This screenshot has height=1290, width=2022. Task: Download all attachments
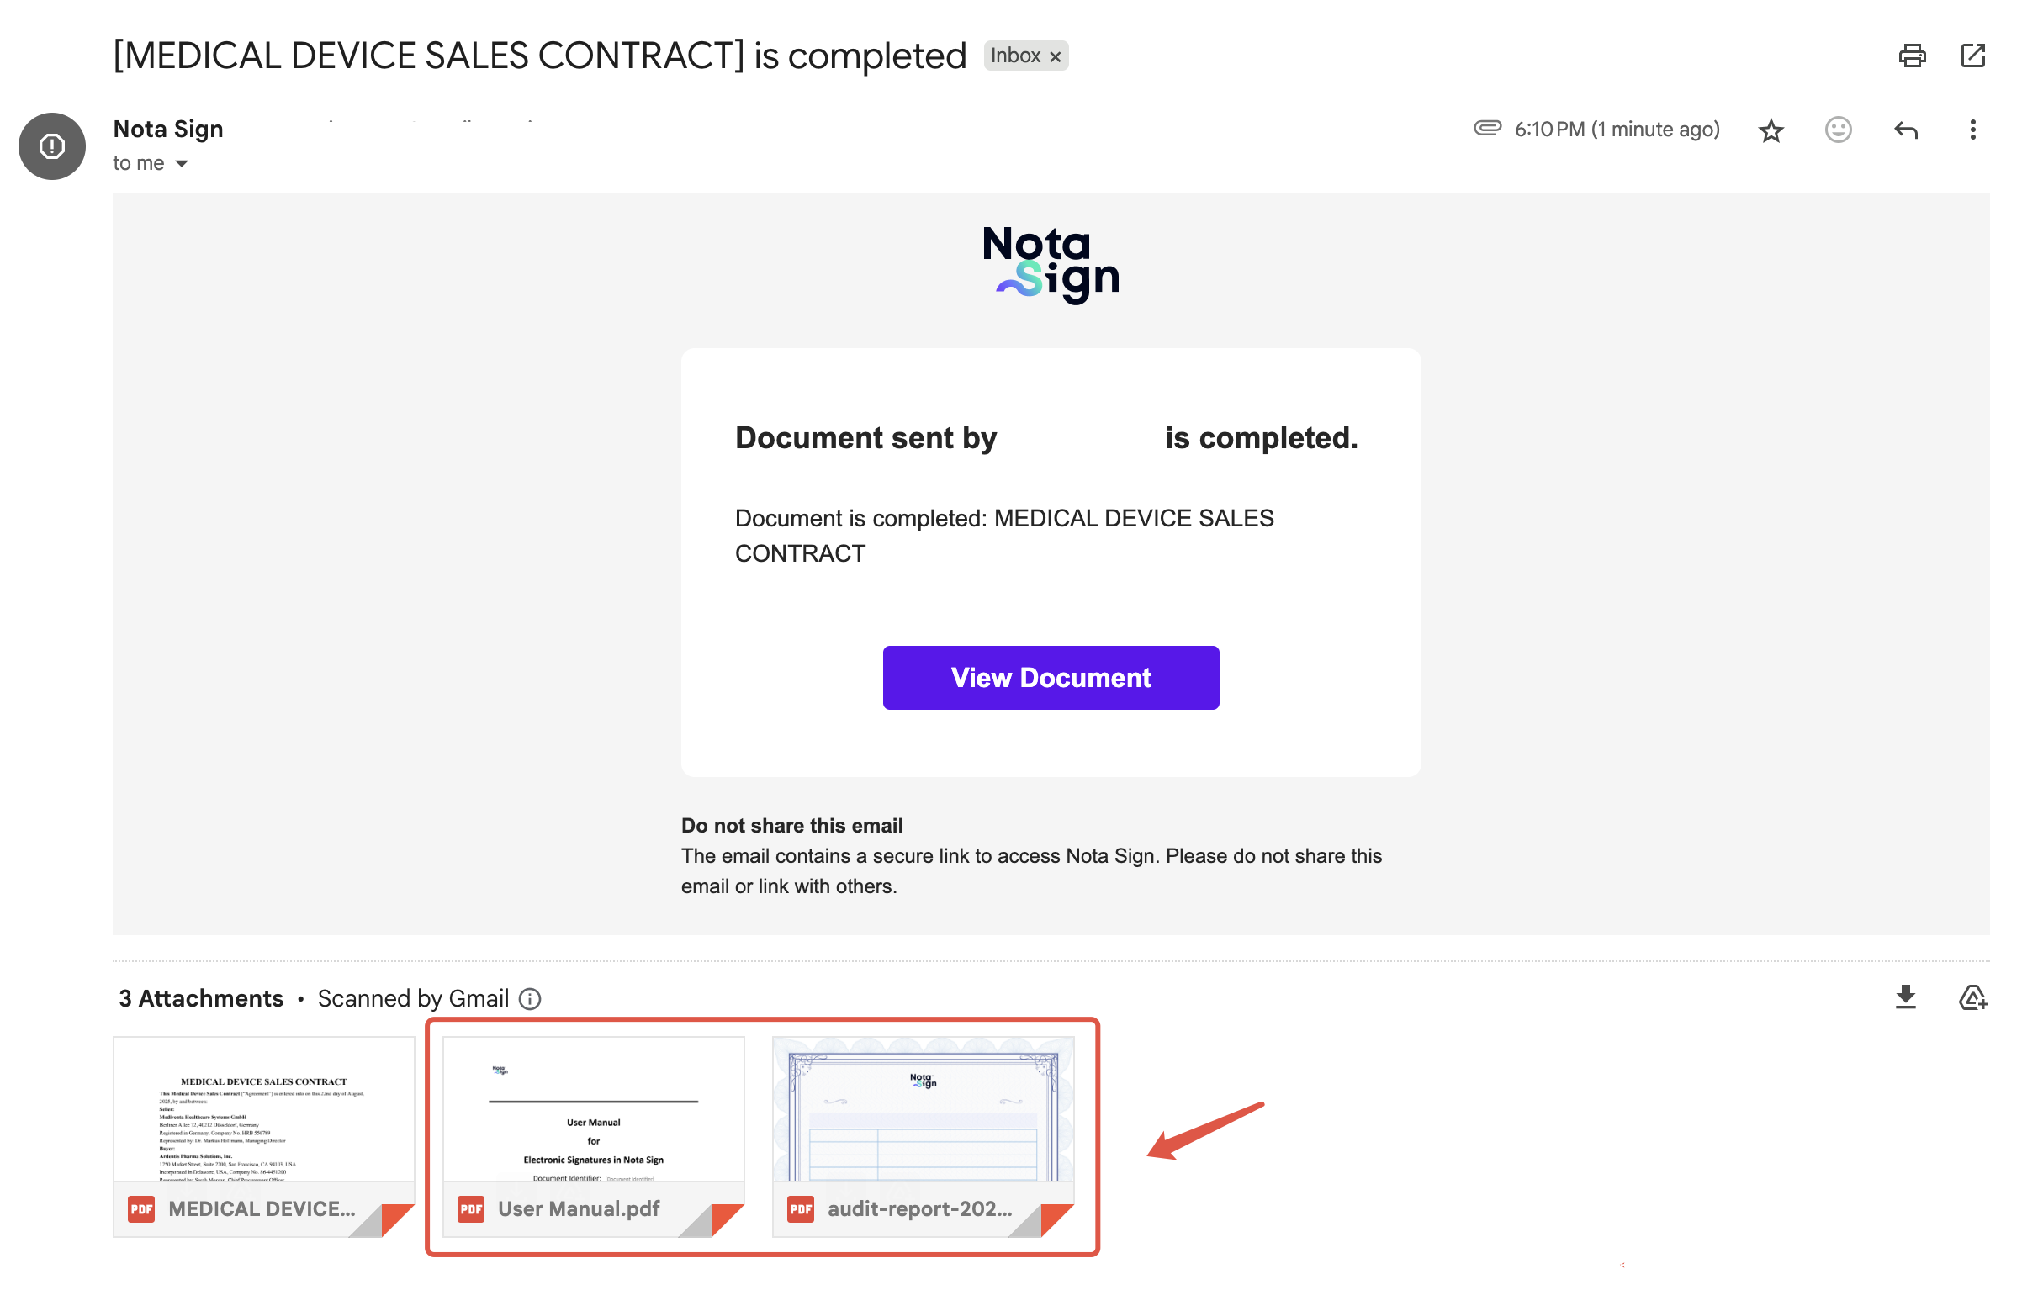click(x=1905, y=997)
